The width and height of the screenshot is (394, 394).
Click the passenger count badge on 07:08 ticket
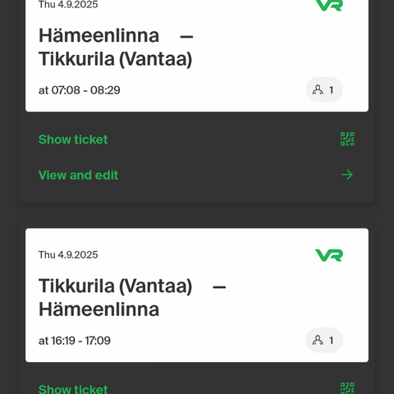[324, 89]
